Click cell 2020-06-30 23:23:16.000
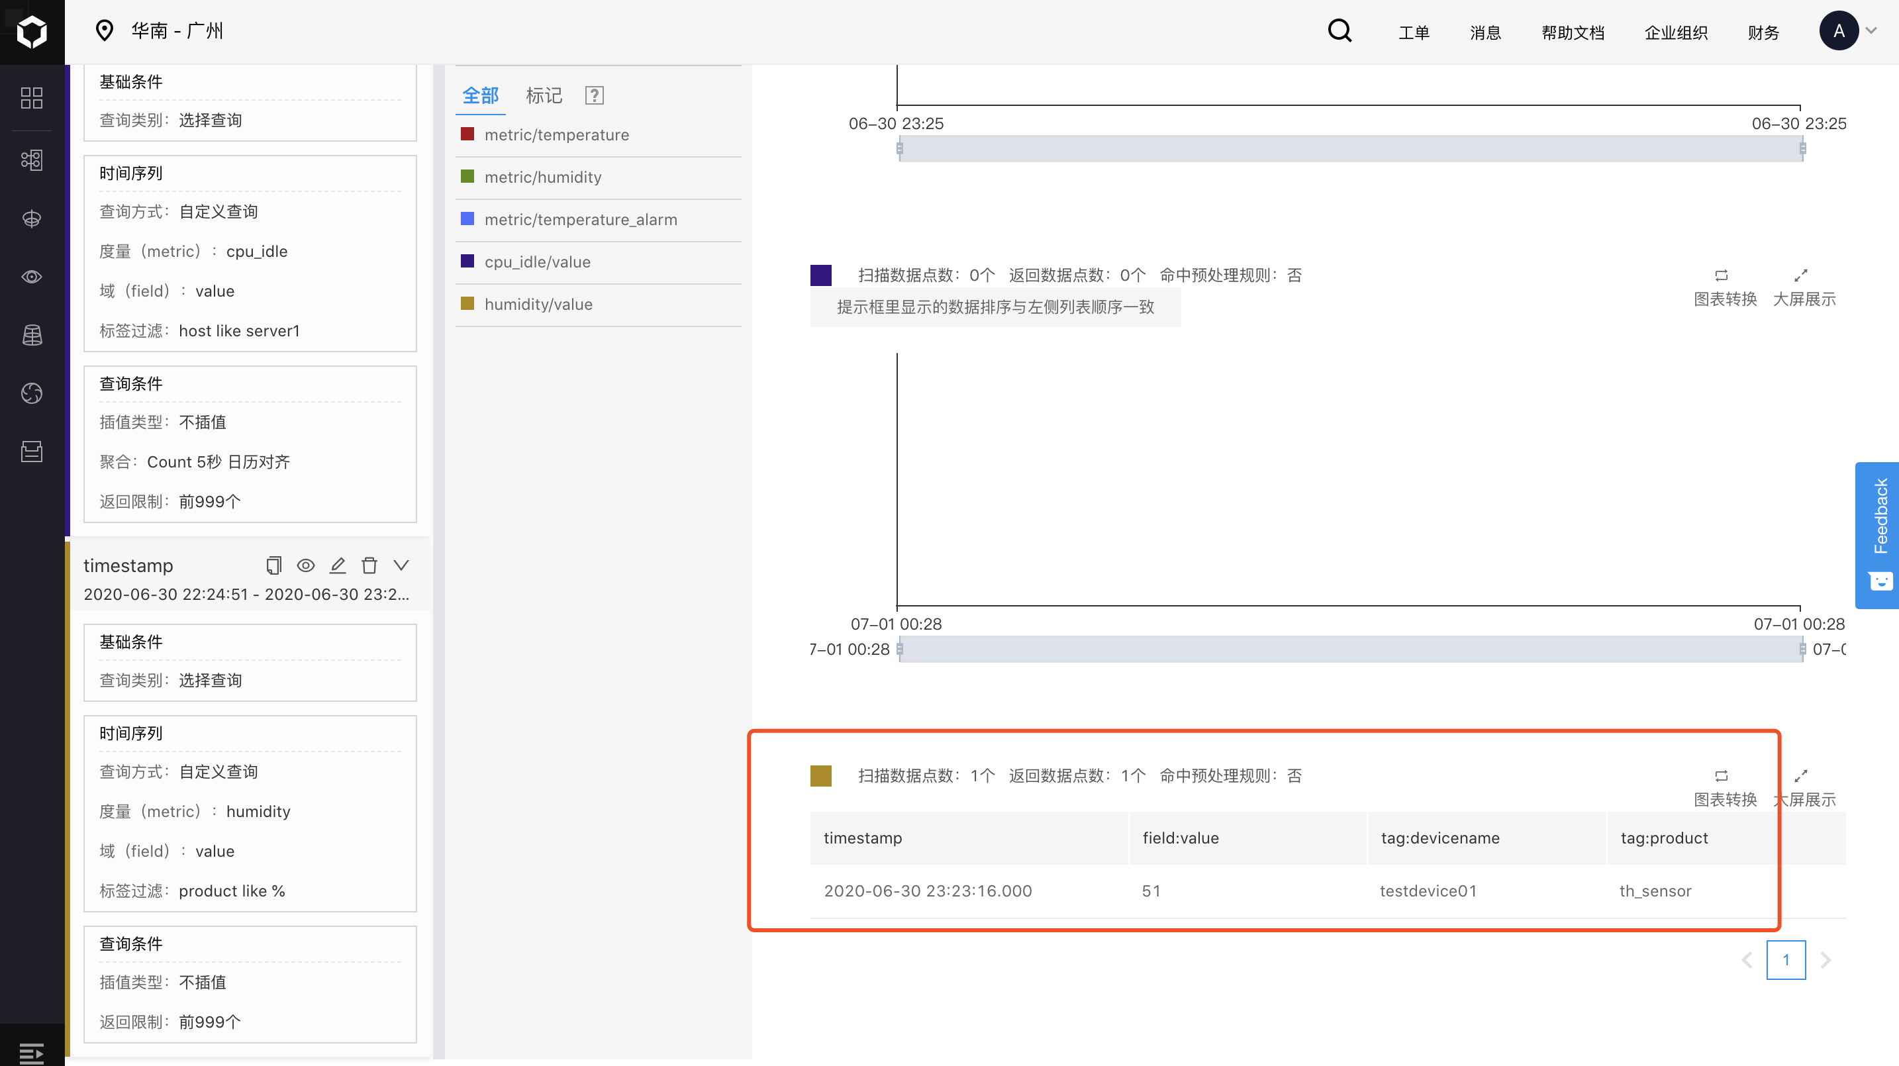 point(928,891)
